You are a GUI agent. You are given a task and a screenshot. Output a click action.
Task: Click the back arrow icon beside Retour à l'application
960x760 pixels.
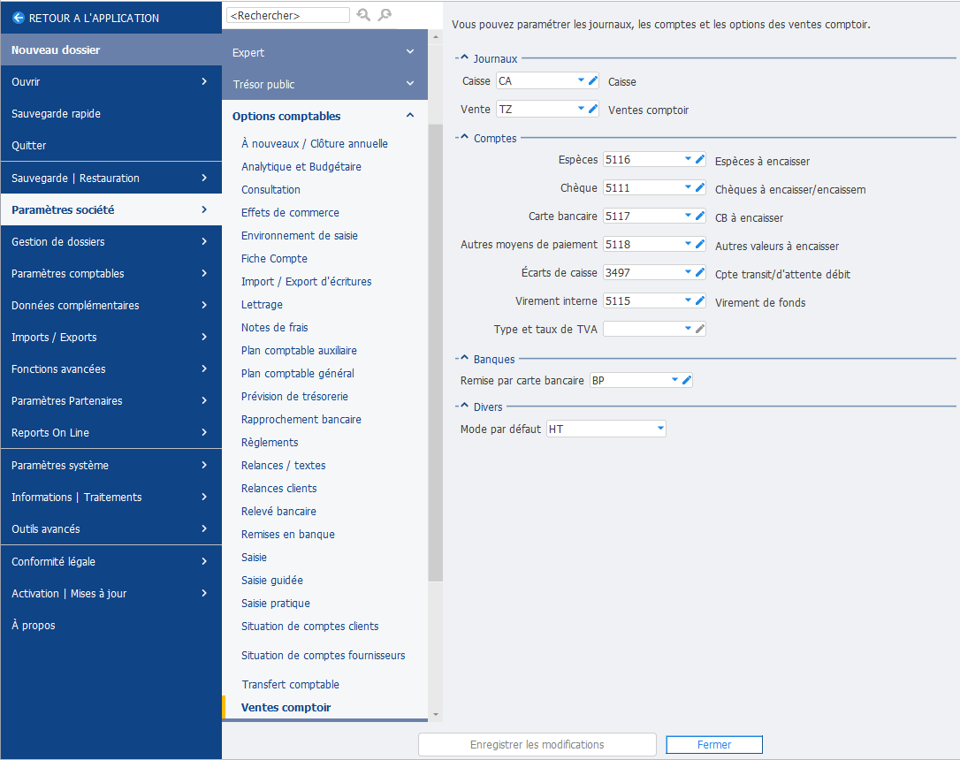point(19,18)
